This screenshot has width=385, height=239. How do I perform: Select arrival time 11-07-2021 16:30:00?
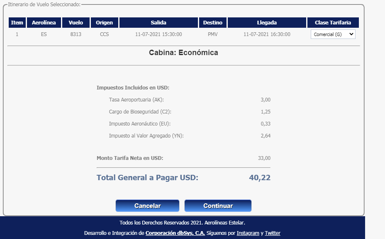click(x=267, y=34)
